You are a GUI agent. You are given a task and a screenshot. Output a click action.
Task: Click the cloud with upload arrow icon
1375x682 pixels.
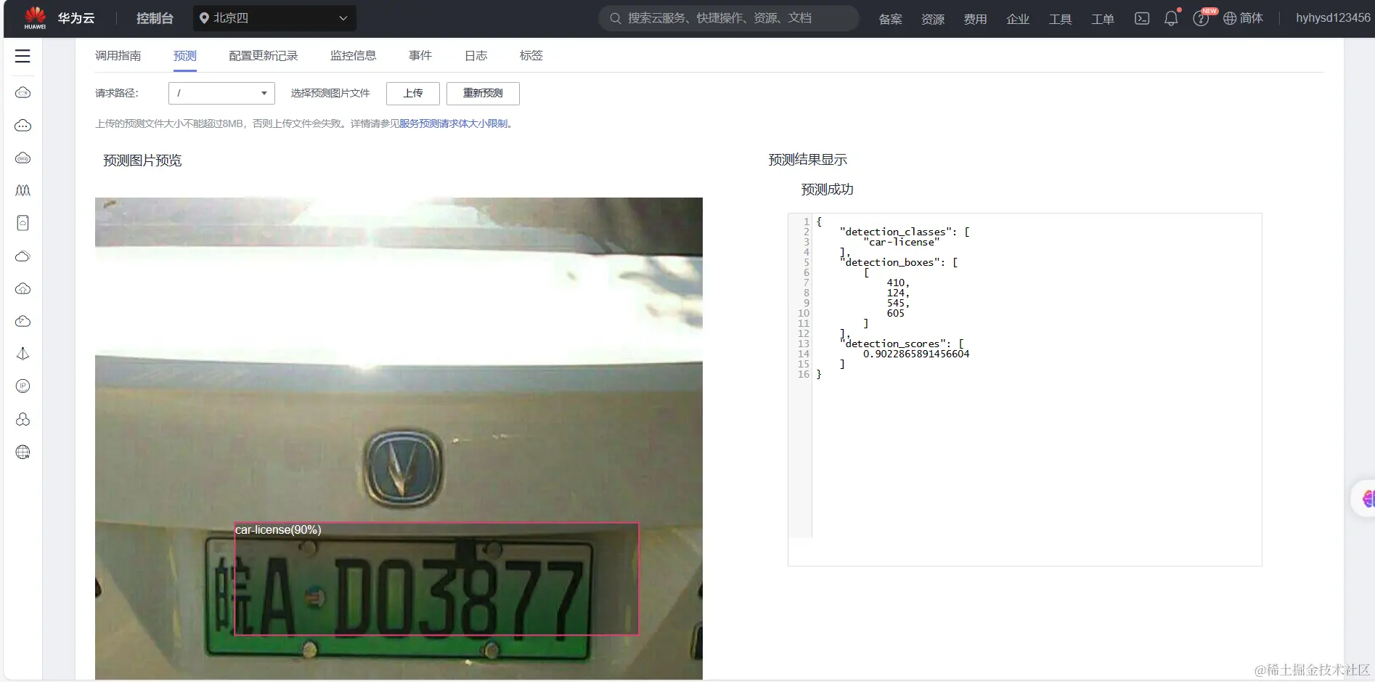coord(23,288)
